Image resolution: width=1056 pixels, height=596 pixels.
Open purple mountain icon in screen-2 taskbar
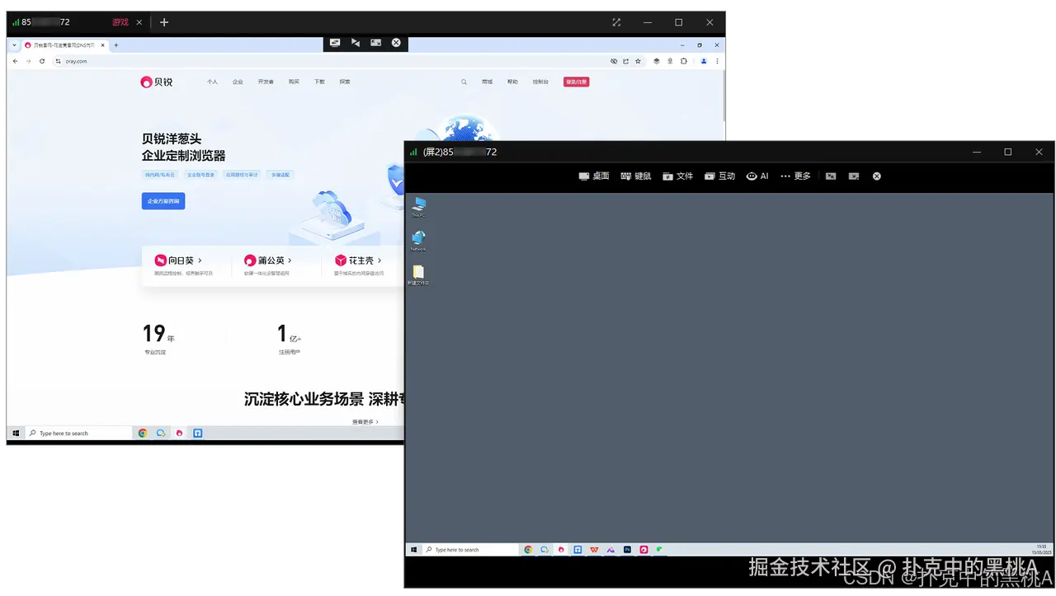[x=610, y=549]
